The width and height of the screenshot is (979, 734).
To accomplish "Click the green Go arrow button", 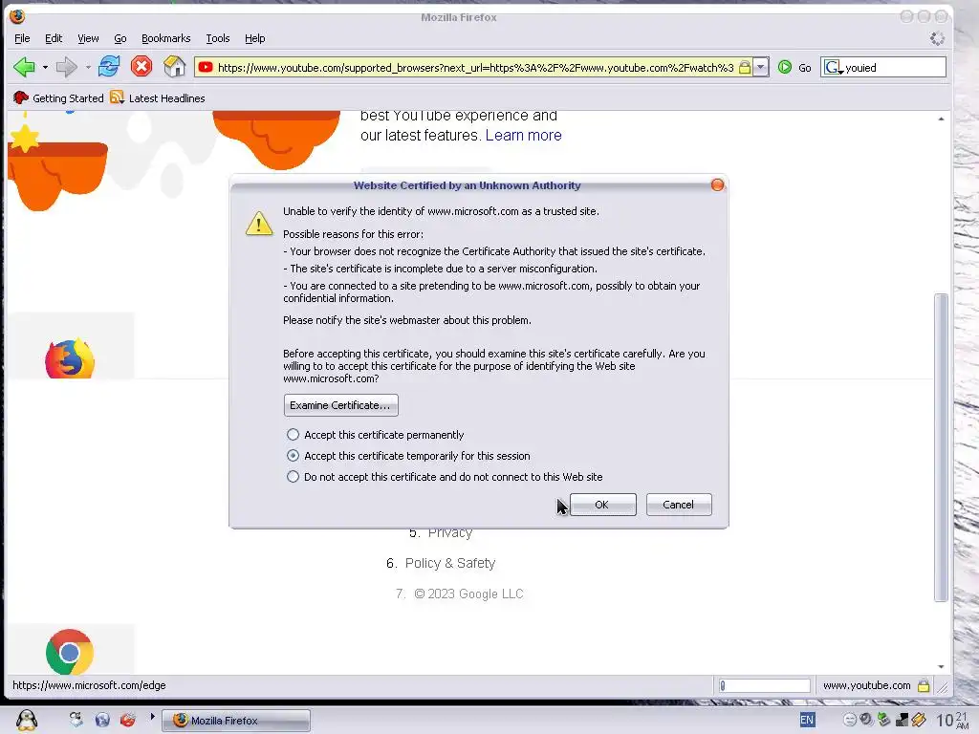I will pyautogui.click(x=785, y=68).
